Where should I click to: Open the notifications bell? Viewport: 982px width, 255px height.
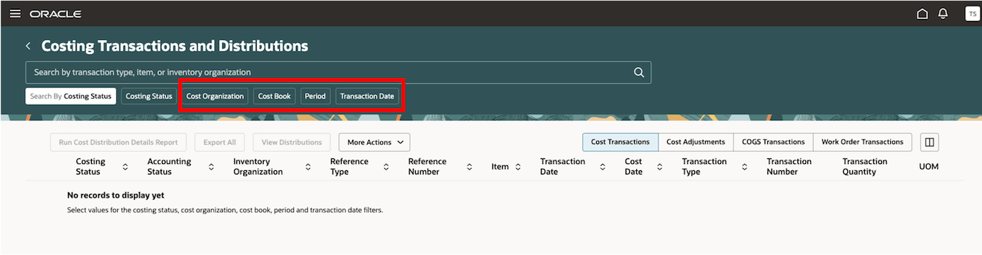[943, 13]
